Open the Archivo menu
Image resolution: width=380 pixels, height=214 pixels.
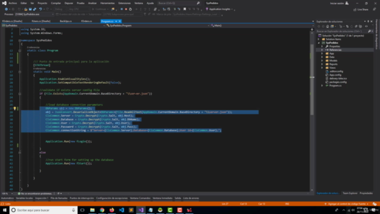(12, 3)
